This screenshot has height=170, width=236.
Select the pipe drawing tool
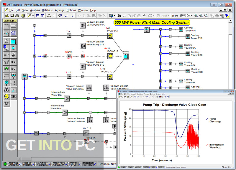(13, 26)
